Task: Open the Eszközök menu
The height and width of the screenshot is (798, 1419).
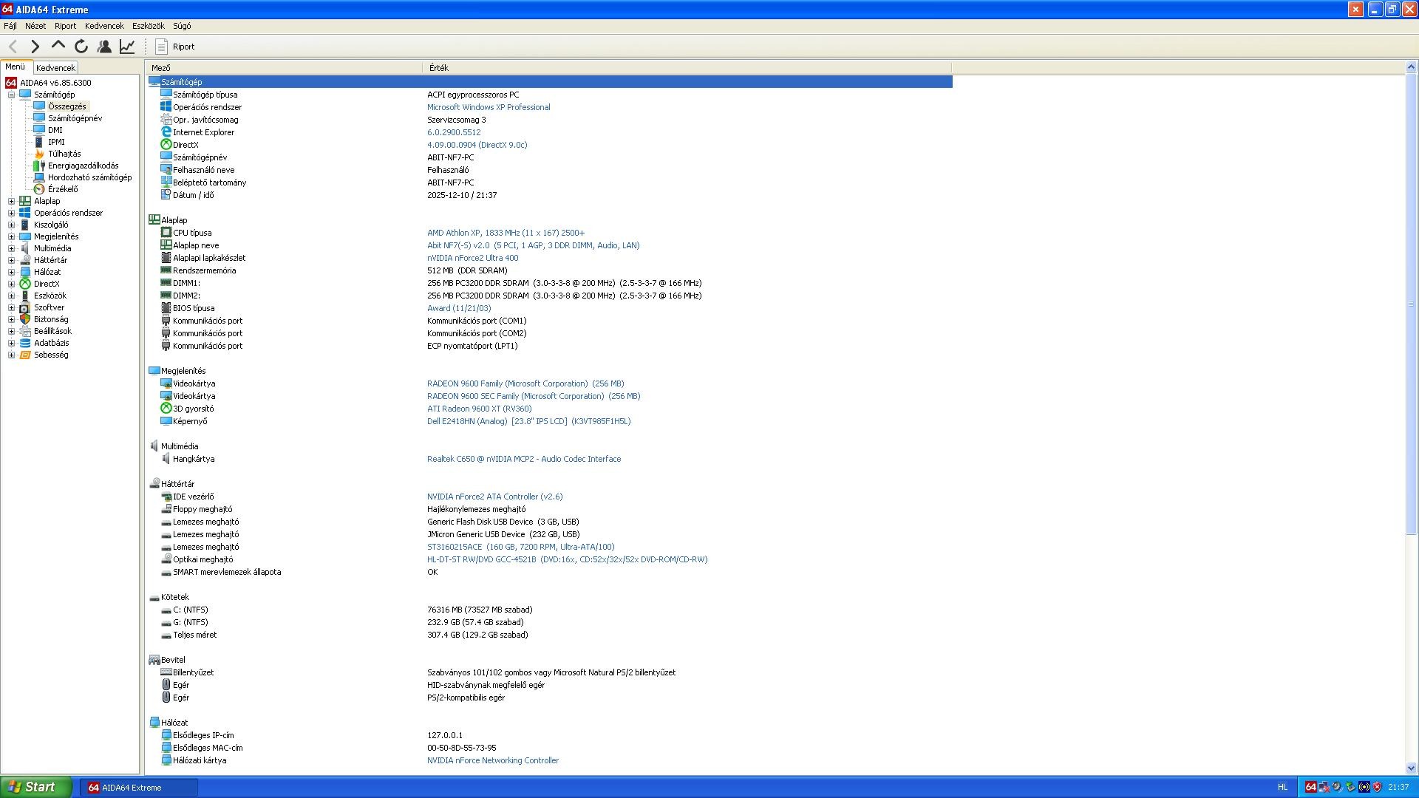Action: 148,26
